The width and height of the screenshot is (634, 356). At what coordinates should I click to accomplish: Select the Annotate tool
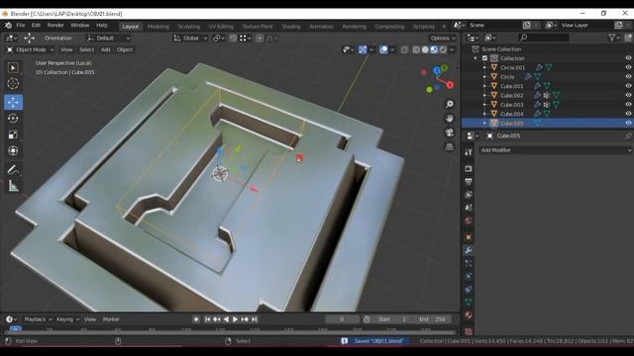coord(13,170)
